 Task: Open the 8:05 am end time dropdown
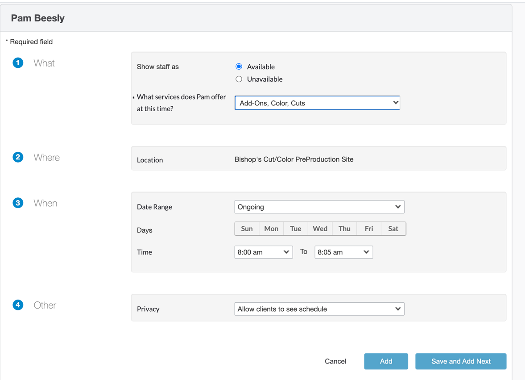click(343, 252)
